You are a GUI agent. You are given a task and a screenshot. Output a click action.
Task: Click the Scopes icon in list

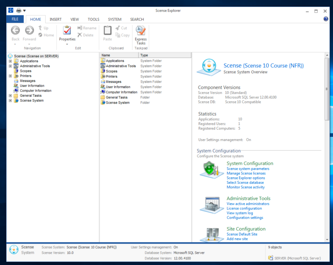[103, 71]
